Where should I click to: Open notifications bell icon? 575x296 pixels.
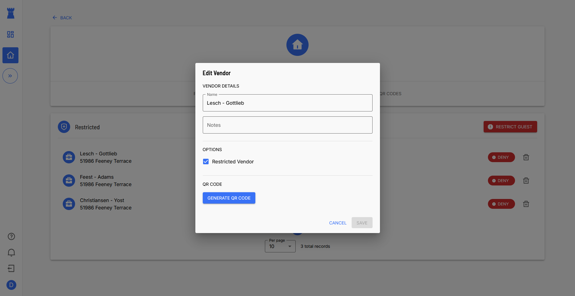click(x=11, y=252)
